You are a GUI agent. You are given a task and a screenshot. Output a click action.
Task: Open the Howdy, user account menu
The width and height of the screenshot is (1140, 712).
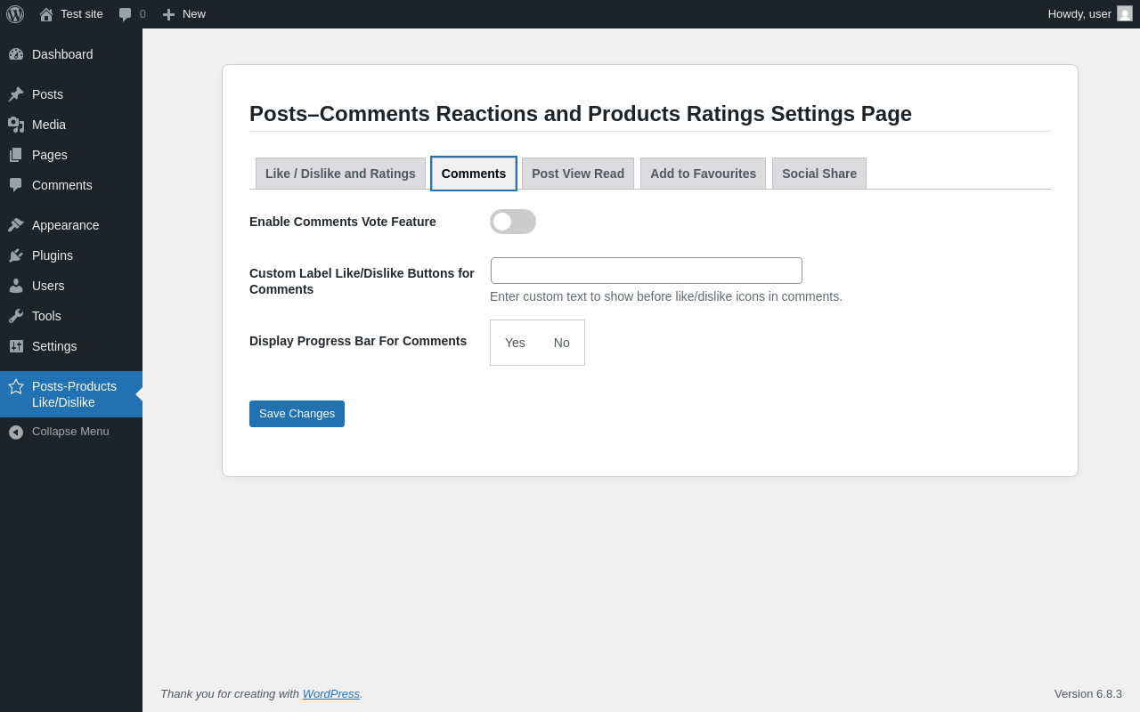pos(1079,13)
